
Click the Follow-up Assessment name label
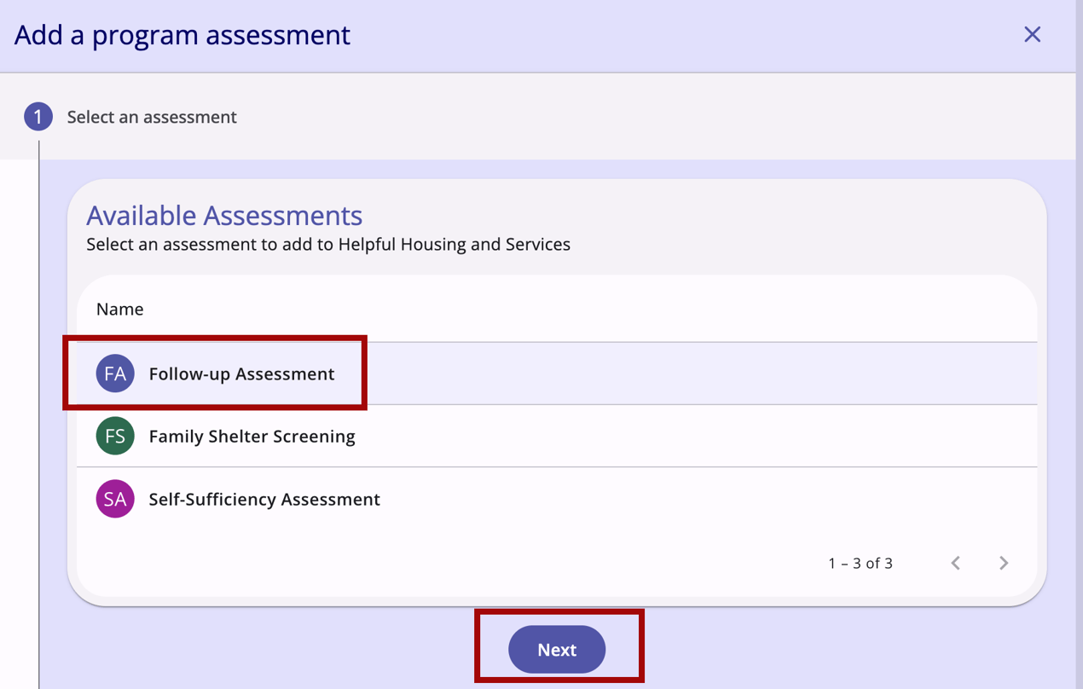pos(240,373)
